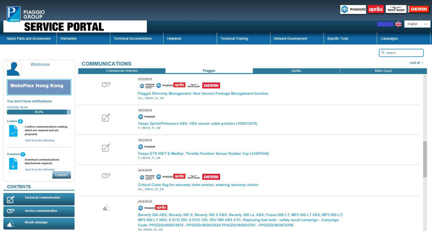
Task: Open Critical Claim flag warranty communication
Action: (x=198, y=185)
